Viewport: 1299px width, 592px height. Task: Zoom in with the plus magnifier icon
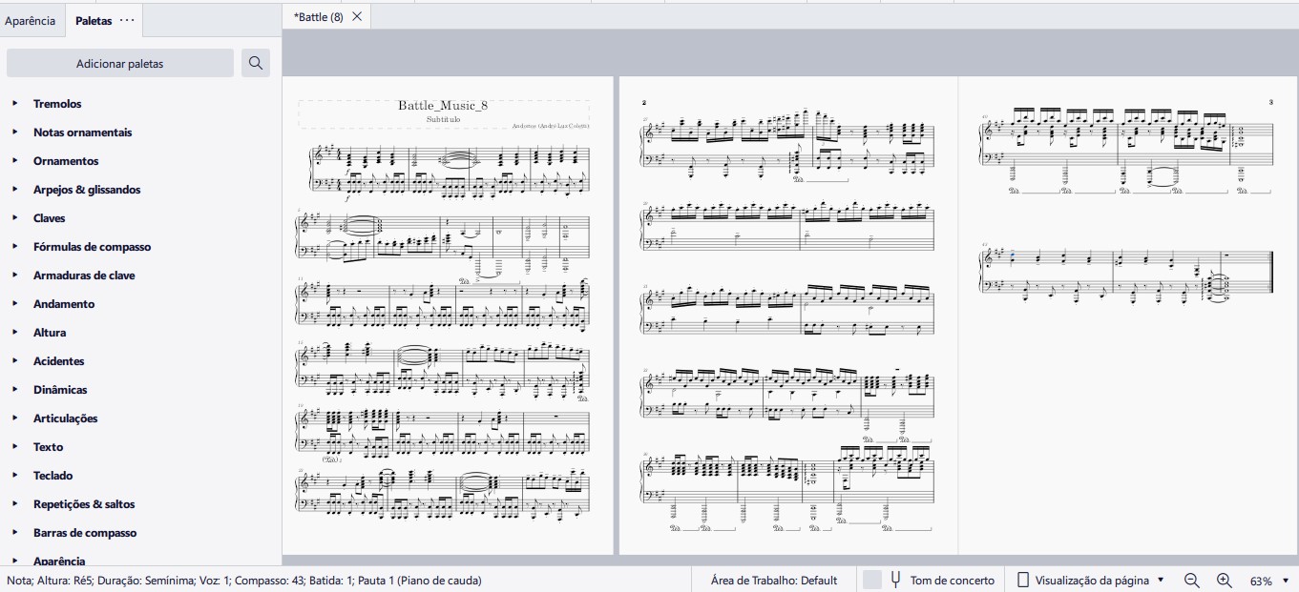pos(1225,580)
